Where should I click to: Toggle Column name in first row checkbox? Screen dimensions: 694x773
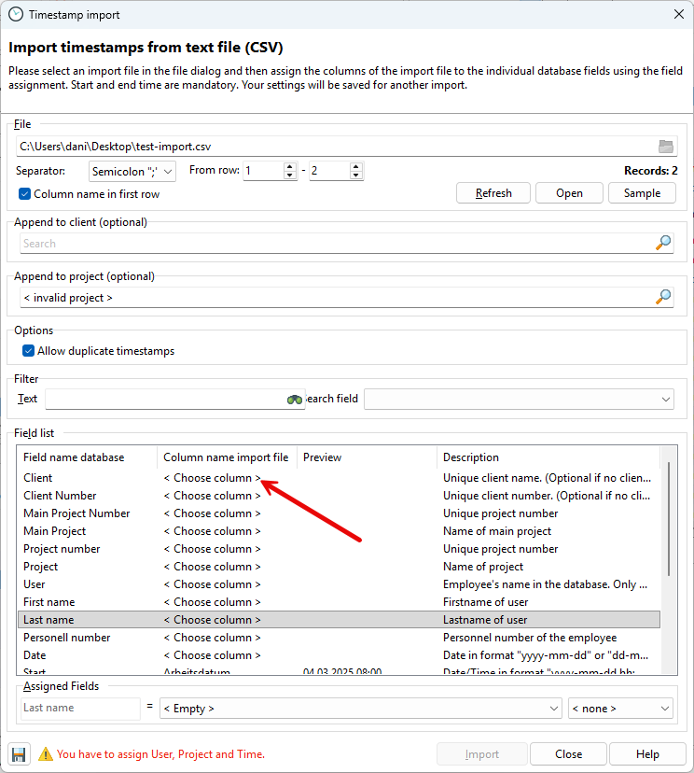(25, 194)
